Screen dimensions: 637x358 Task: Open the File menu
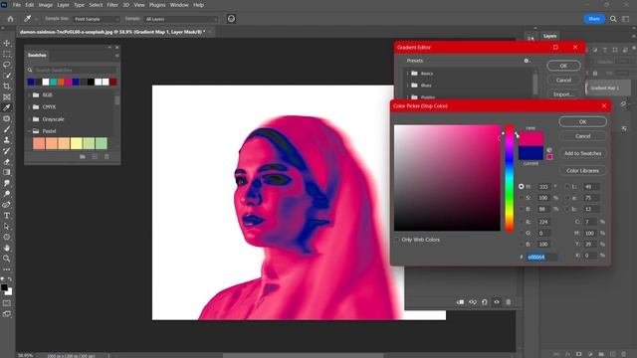tap(17, 5)
